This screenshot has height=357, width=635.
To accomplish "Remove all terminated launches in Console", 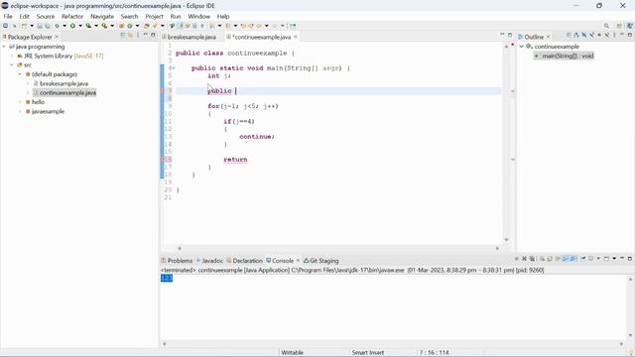I will [x=532, y=258].
